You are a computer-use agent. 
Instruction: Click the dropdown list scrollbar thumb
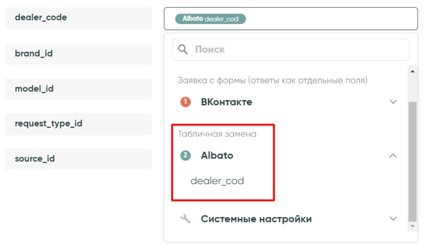coord(412,162)
